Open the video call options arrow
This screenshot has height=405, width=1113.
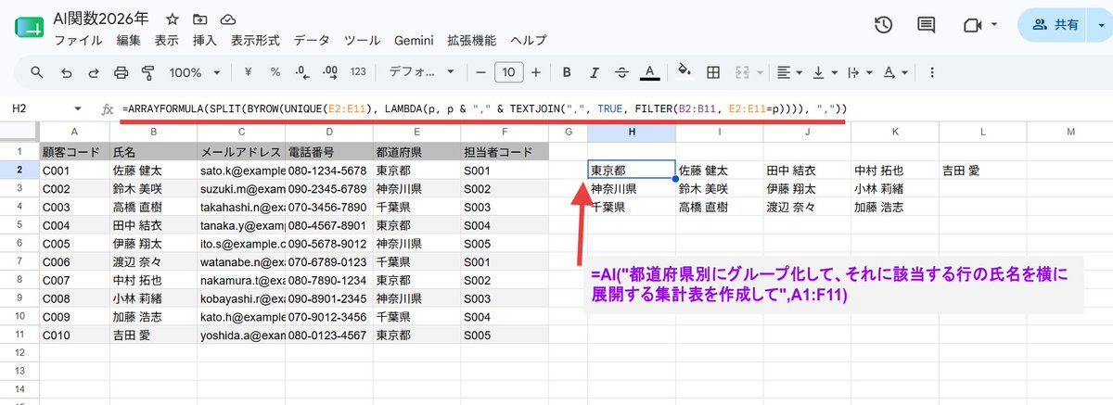point(994,26)
